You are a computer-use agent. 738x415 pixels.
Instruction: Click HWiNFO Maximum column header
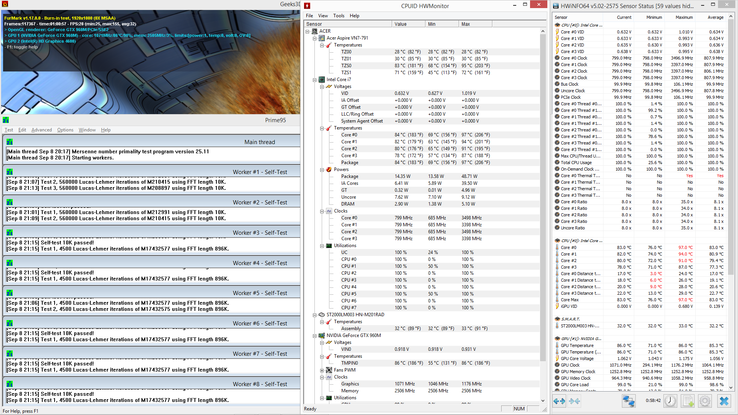tap(679, 17)
